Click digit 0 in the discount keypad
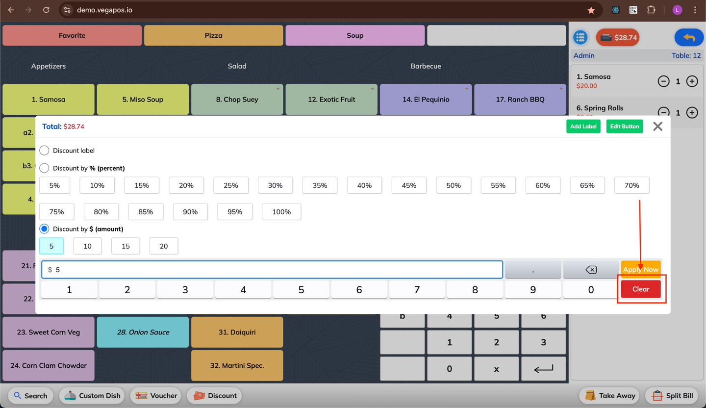 591,290
